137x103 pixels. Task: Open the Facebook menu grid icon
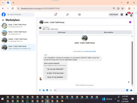point(122,15)
